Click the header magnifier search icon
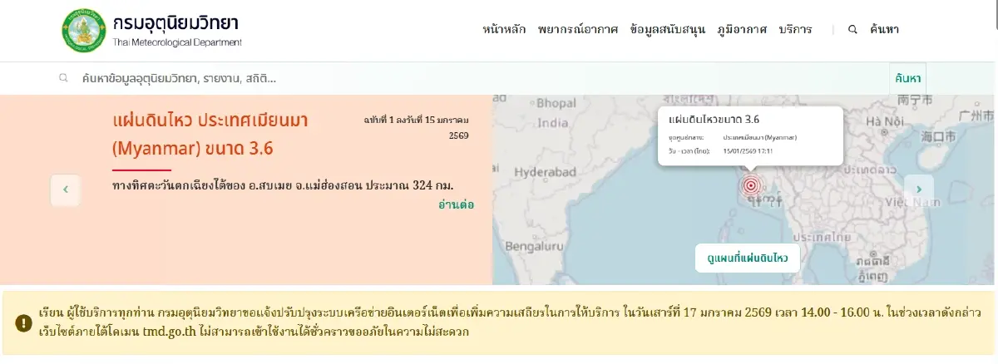998x364 pixels. coord(852,29)
